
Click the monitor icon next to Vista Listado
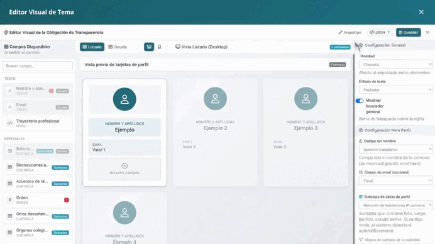pos(178,47)
